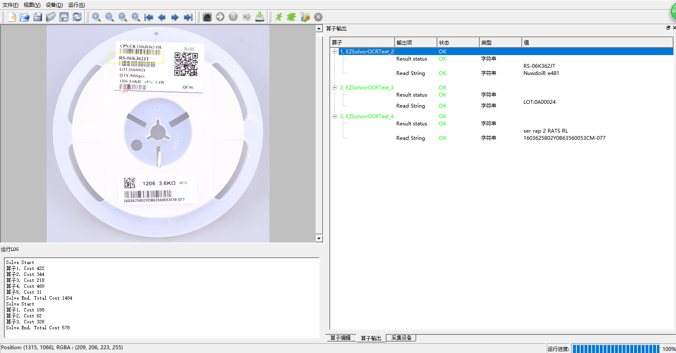Go to next image arrow

click(x=175, y=17)
